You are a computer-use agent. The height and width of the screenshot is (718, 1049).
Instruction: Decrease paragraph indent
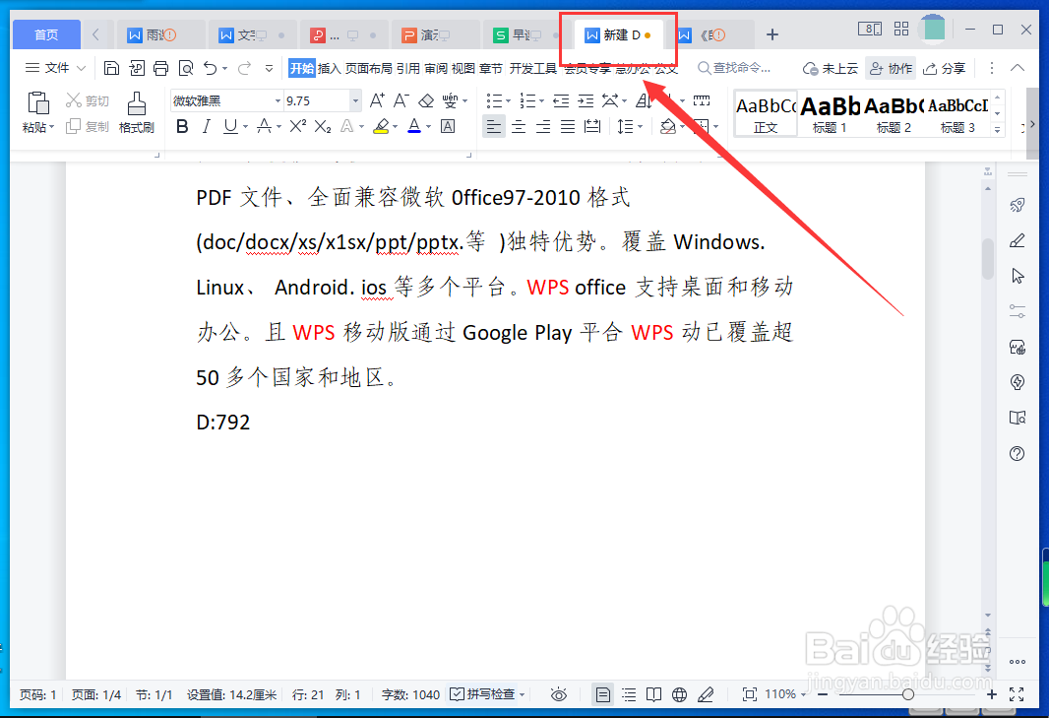[561, 100]
